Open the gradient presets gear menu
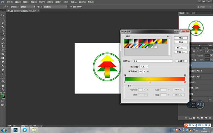 [x=168, y=37]
